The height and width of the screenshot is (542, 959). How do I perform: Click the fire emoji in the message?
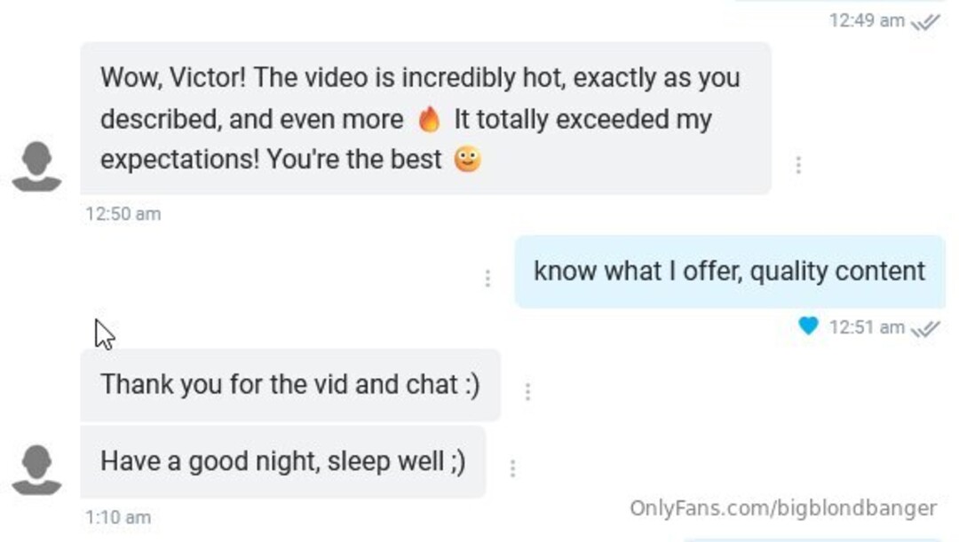coord(430,120)
